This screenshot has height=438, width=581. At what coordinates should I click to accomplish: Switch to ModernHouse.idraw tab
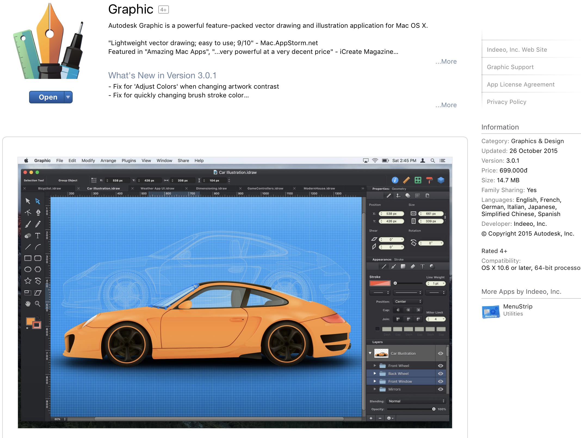click(x=319, y=188)
